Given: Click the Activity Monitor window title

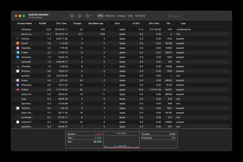Looking at the screenshot, I should [39, 15].
